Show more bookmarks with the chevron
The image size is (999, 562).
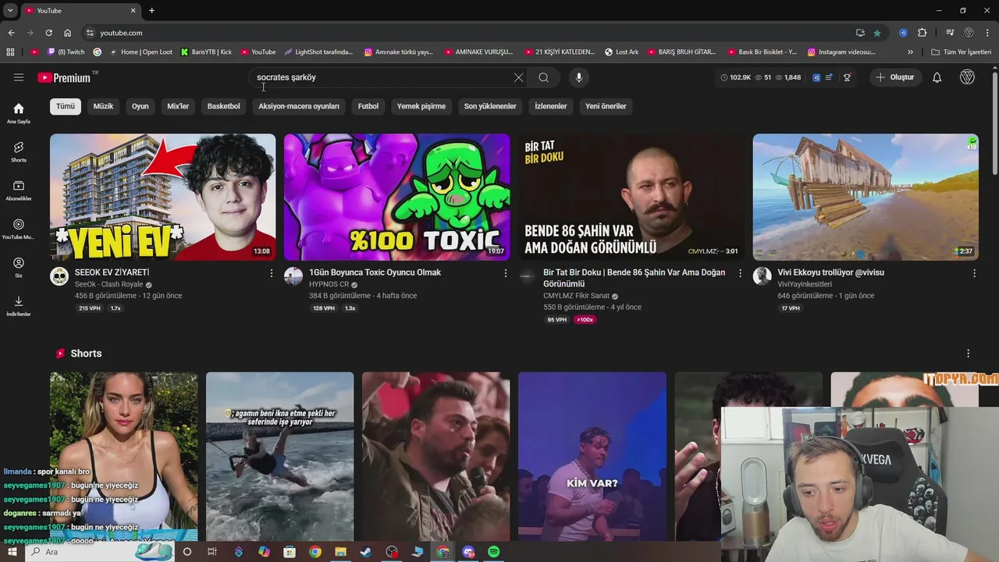click(x=910, y=52)
